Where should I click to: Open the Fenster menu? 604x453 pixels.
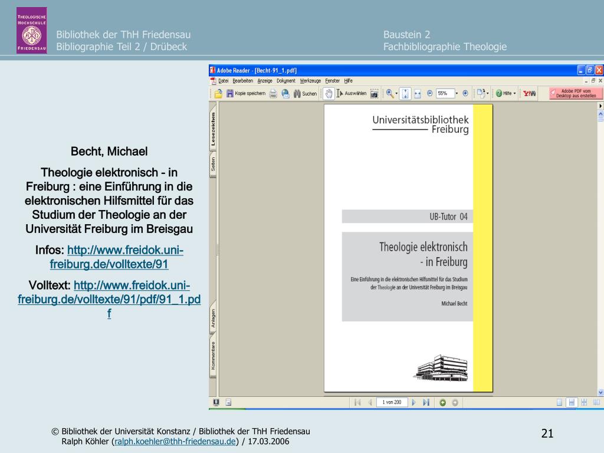click(x=333, y=81)
